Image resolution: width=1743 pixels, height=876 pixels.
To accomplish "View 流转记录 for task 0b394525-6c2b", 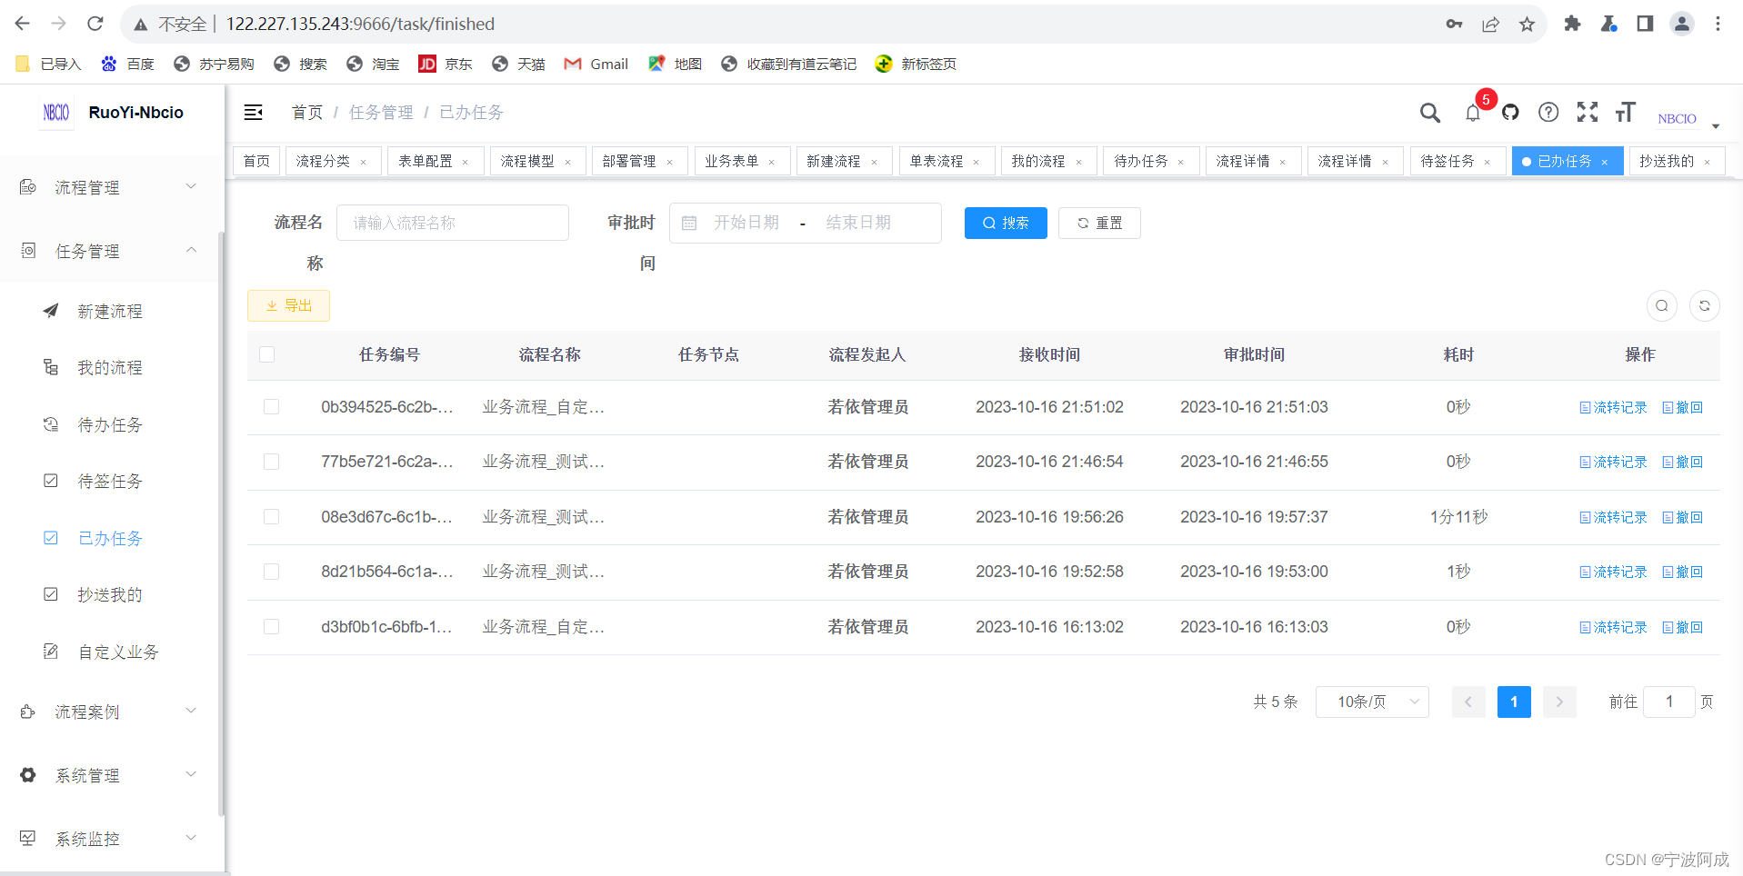I will point(1613,407).
